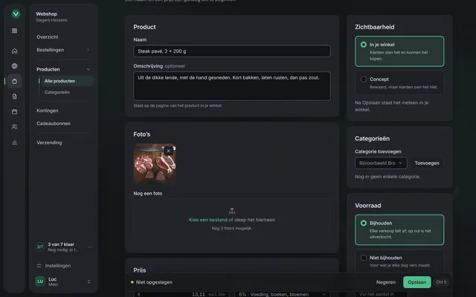Click the Nog 3 foto's mogelijk text
This screenshot has height=297, width=476.
[232, 228]
